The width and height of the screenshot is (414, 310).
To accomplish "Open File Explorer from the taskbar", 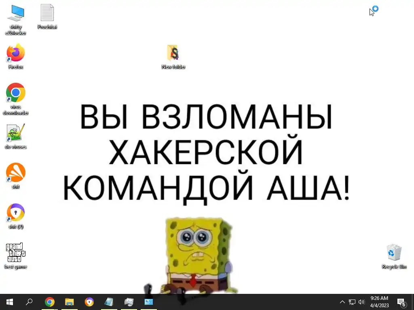I will click(70, 302).
